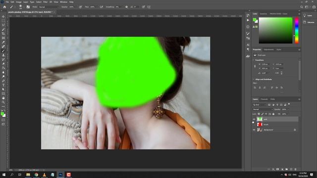The width and height of the screenshot is (317, 178).
Task: Open History panel icon in collapsed dock
Action: point(248,15)
